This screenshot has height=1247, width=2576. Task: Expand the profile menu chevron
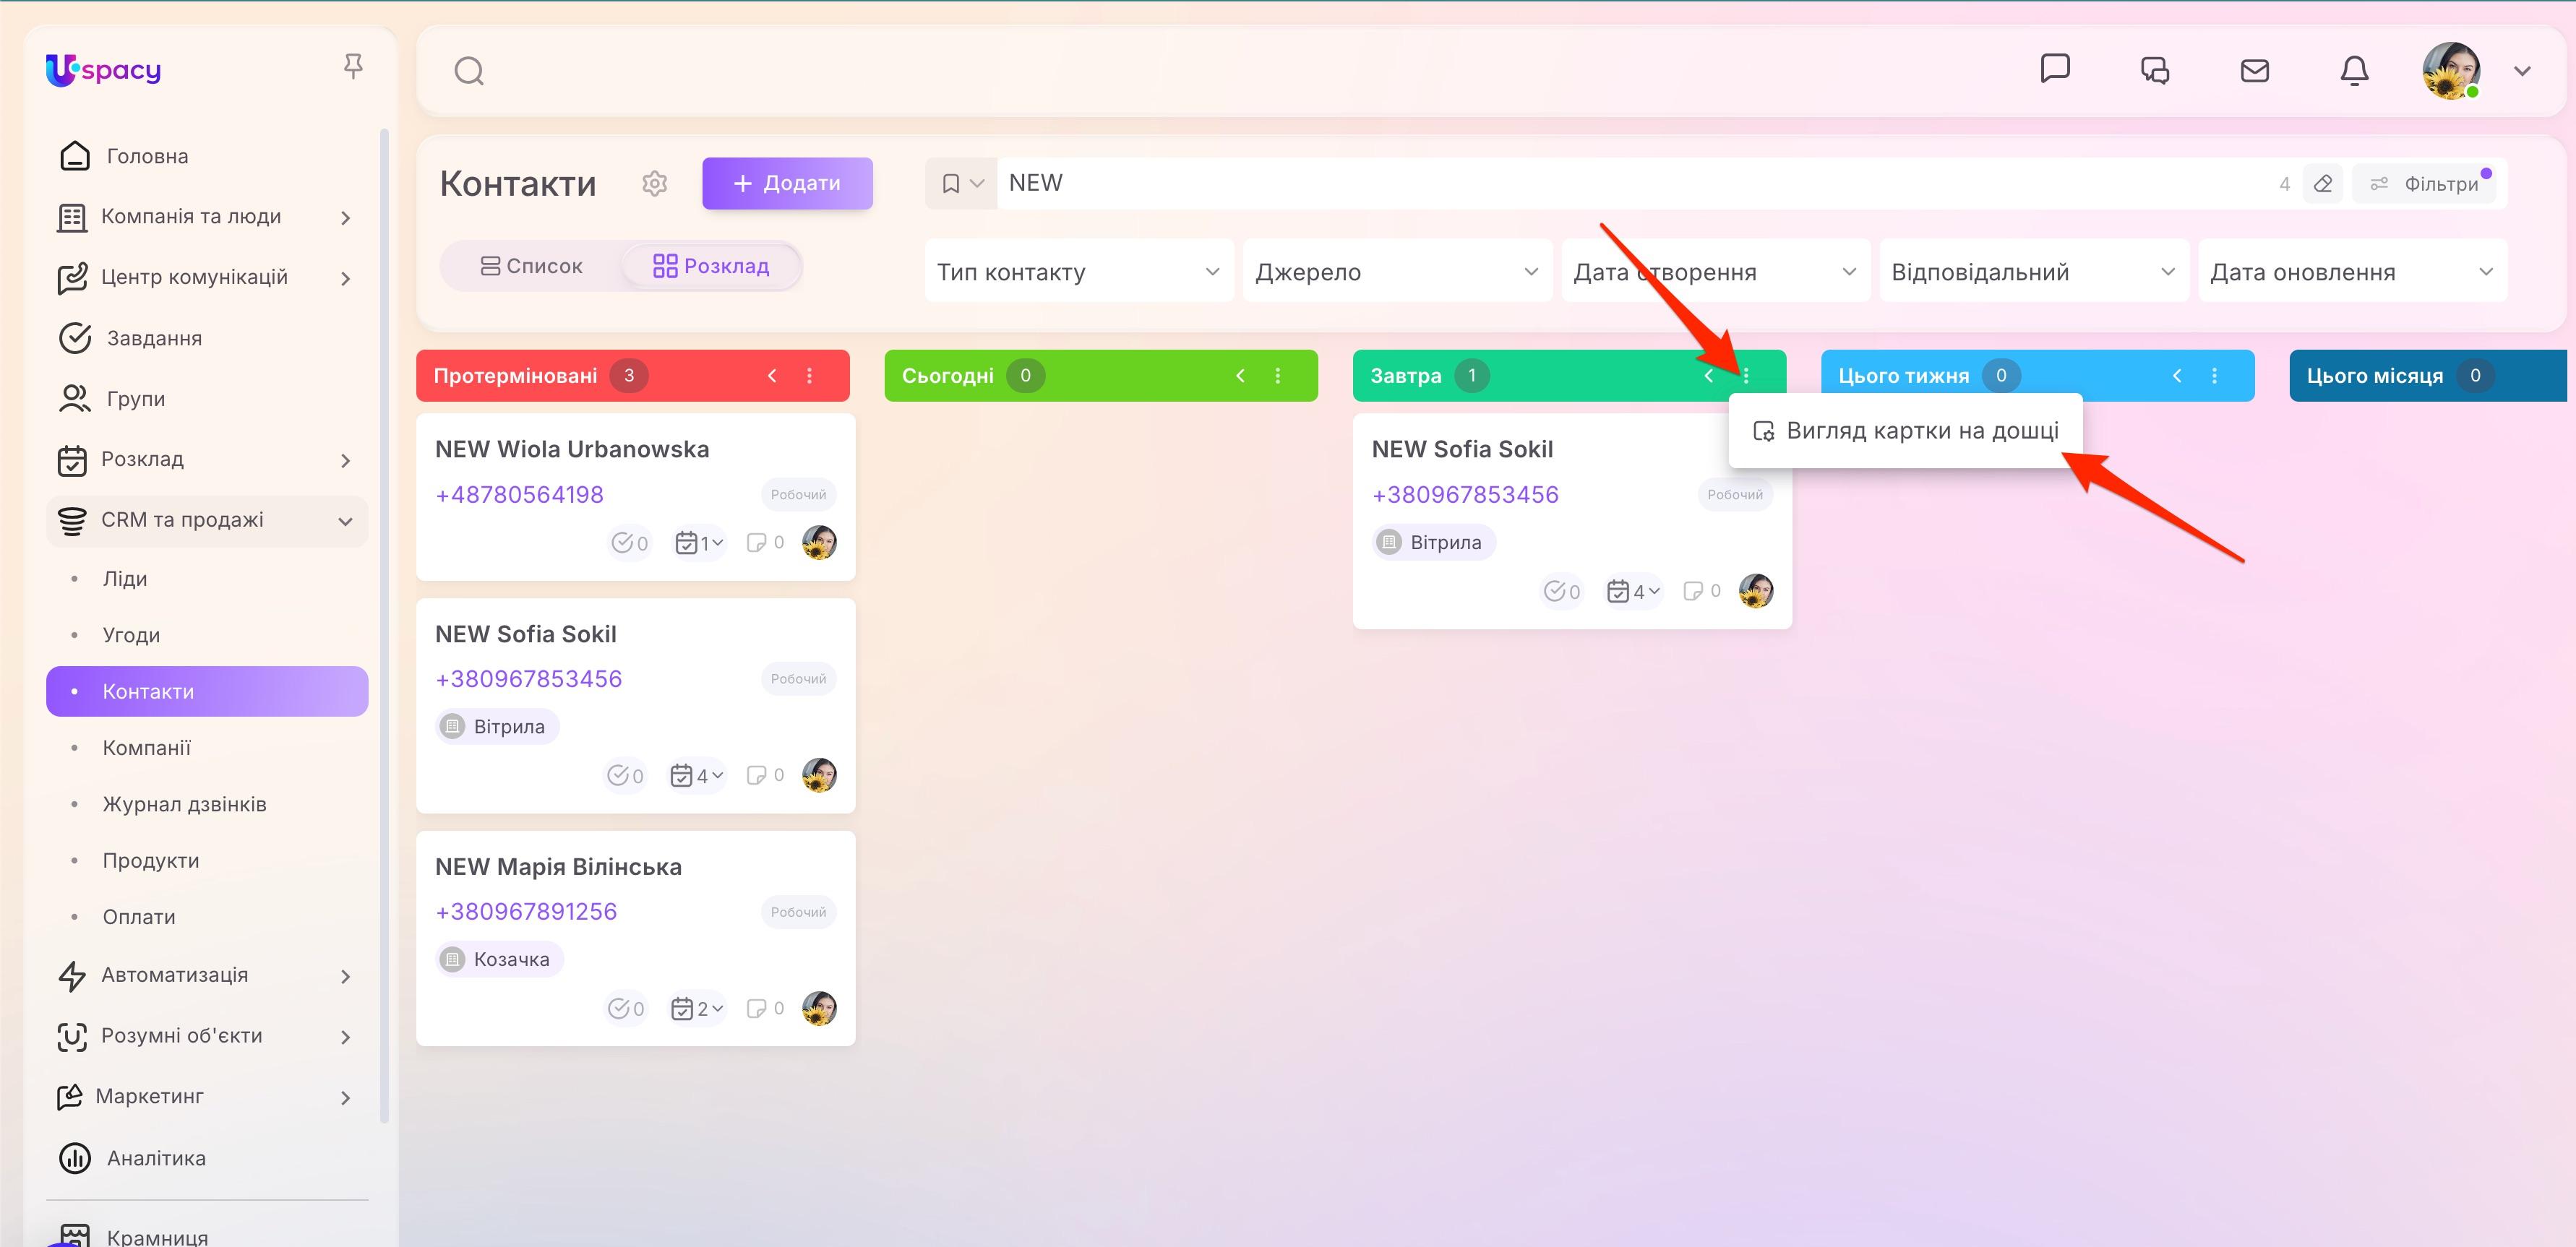[x=2522, y=71]
